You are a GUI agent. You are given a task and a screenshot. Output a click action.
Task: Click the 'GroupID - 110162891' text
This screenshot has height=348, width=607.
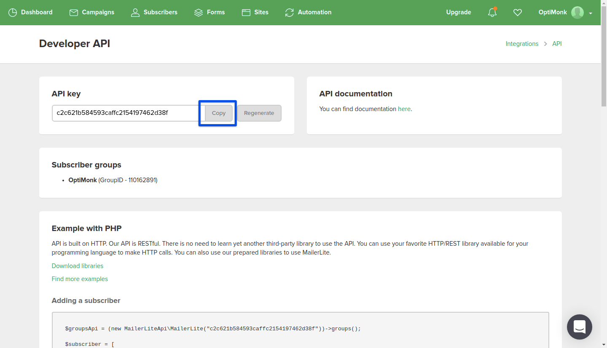coord(128,180)
